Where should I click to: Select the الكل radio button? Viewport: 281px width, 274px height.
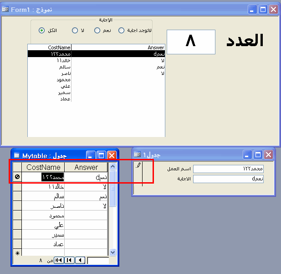(x=41, y=30)
